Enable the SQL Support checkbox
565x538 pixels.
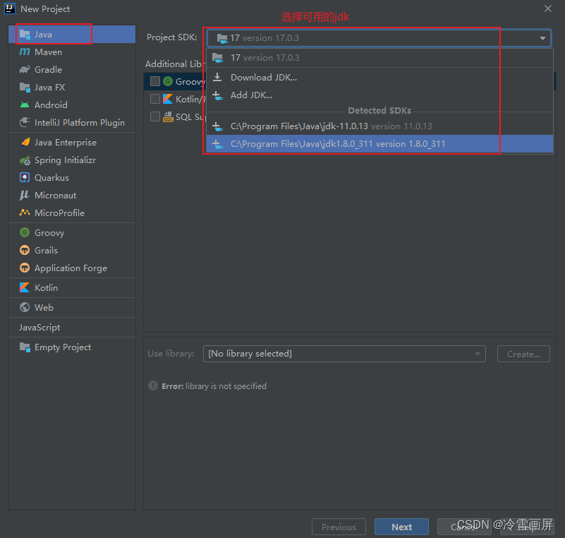155,116
